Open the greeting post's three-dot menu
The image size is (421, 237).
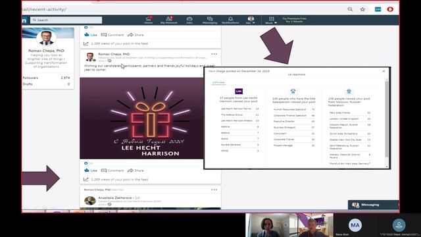point(214,54)
